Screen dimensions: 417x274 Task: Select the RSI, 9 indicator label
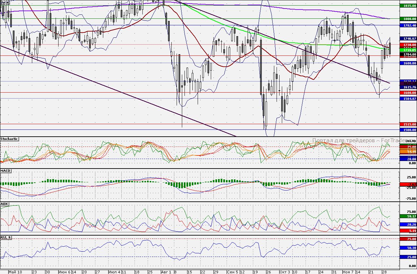6,237
